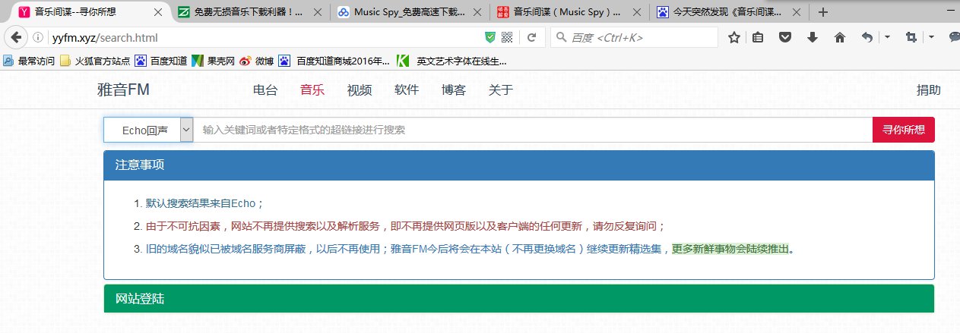Visit the 雅音FM site logo link
Image resolution: width=960 pixels, height=333 pixels.
[124, 90]
